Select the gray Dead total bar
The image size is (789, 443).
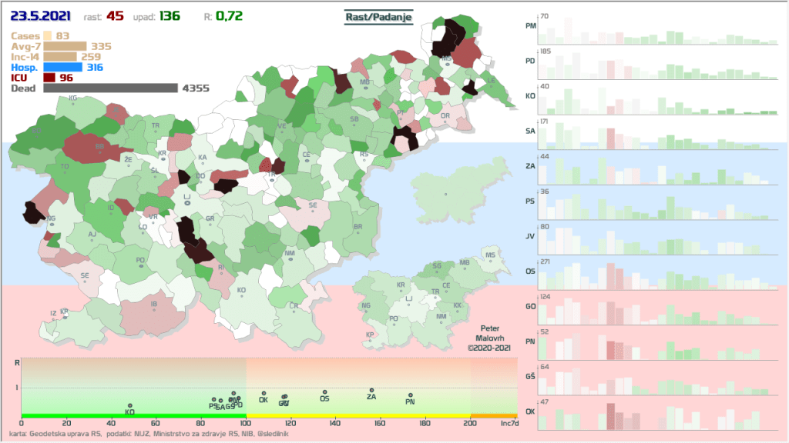[110, 88]
